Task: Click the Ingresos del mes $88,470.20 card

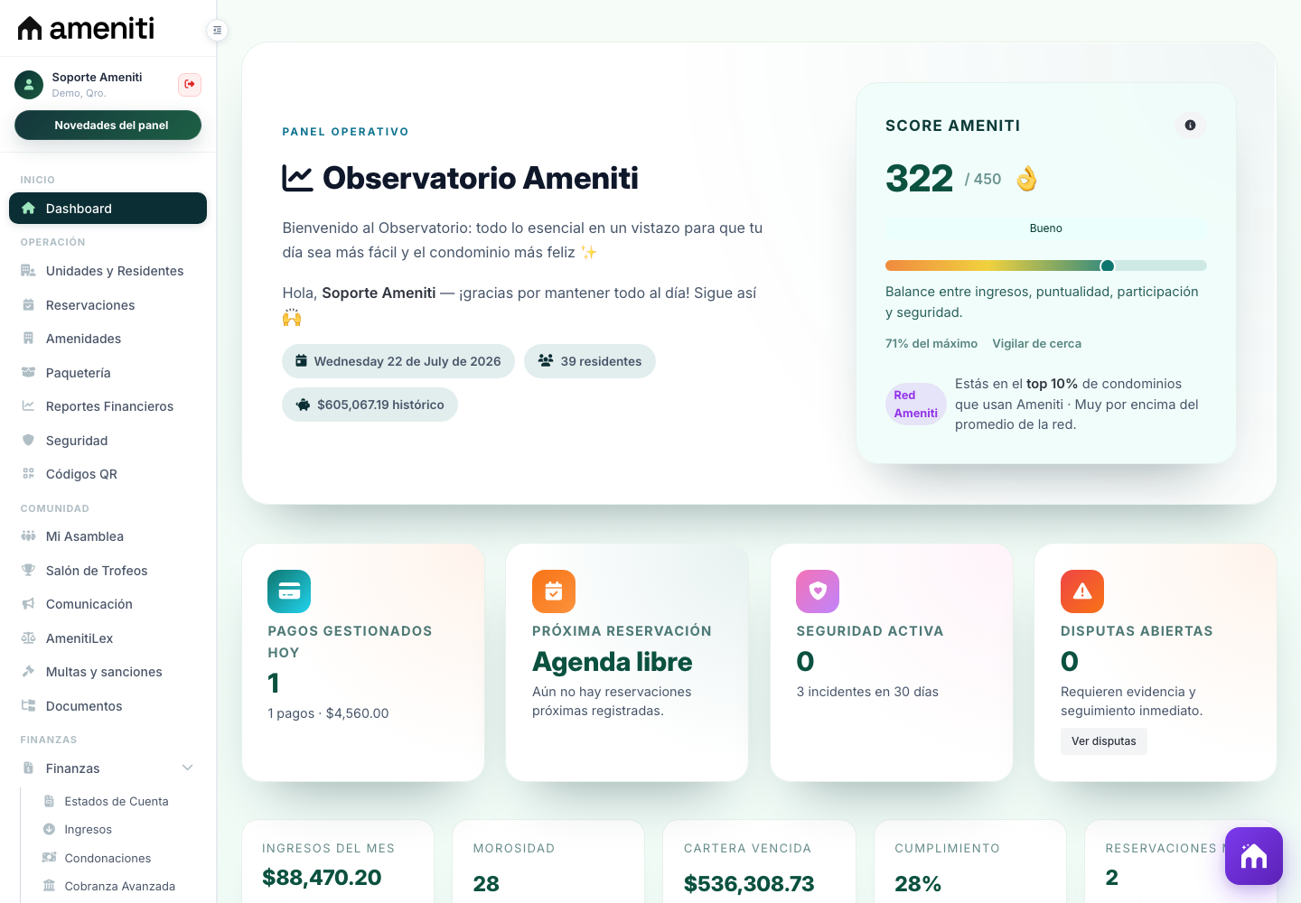Action: [338, 861]
